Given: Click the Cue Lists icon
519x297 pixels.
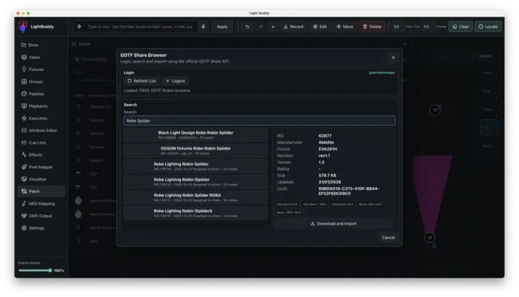Looking at the screenshot, I should coord(24,142).
